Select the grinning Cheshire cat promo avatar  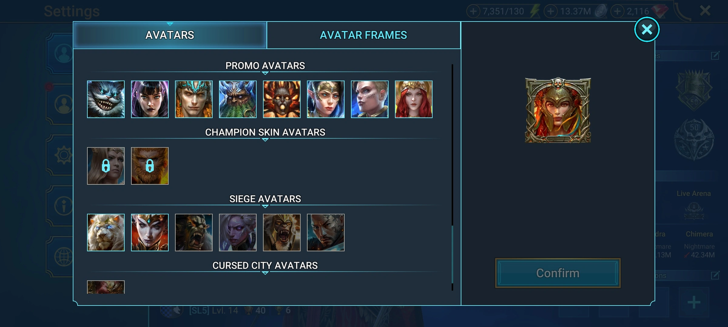point(106,99)
